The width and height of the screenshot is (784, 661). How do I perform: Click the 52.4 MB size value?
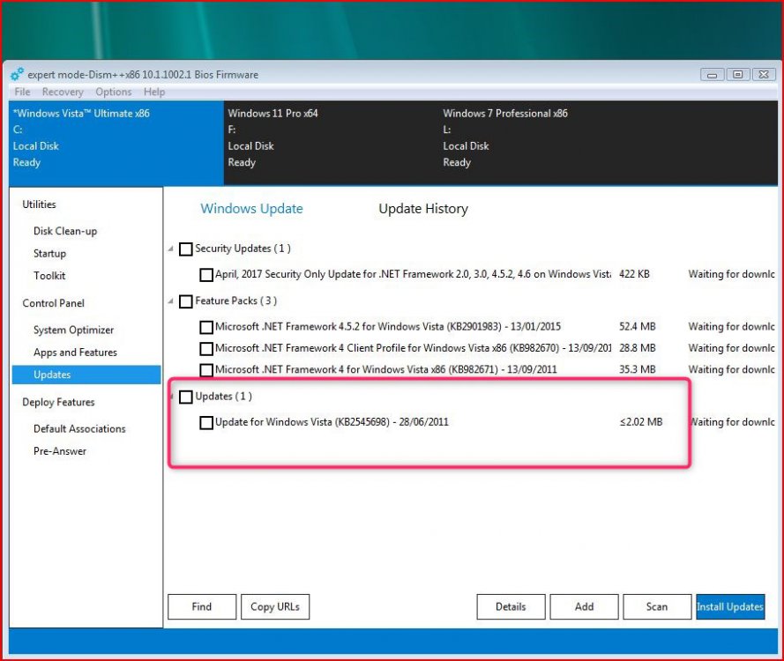pyautogui.click(x=638, y=326)
